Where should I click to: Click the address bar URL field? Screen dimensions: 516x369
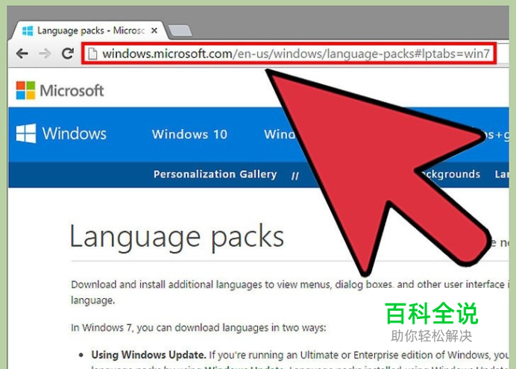pos(289,54)
